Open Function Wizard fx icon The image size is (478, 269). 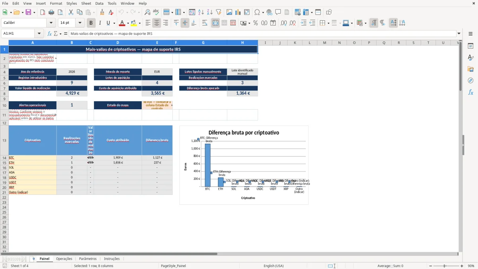49,33
